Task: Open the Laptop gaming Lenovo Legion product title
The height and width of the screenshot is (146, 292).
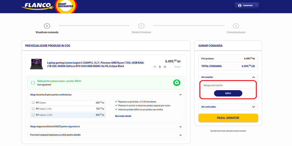Action: pyautogui.click(x=95, y=65)
